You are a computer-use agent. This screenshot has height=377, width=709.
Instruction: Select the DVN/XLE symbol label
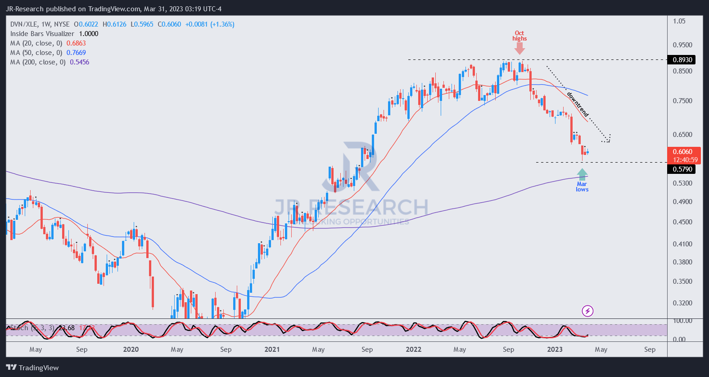point(23,24)
